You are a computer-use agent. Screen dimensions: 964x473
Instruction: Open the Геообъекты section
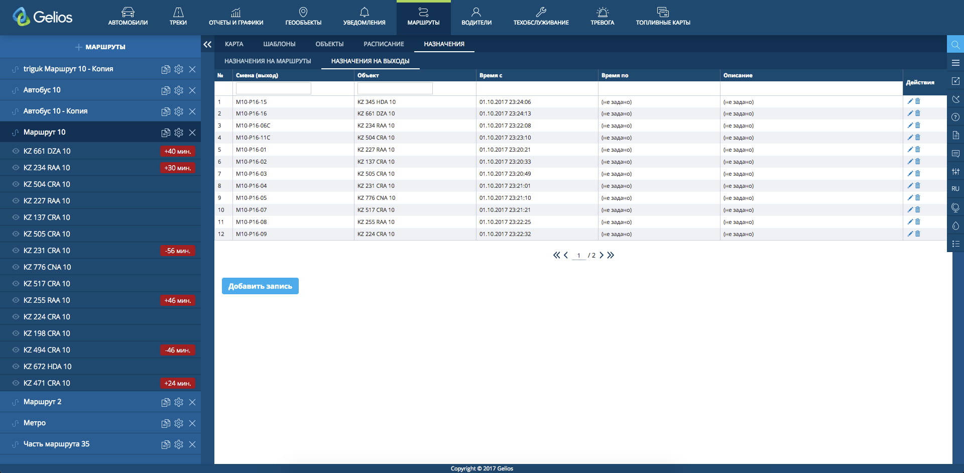[303, 17]
